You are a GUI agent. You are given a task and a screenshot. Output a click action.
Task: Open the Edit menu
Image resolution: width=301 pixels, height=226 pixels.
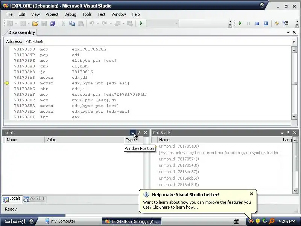point(22,14)
